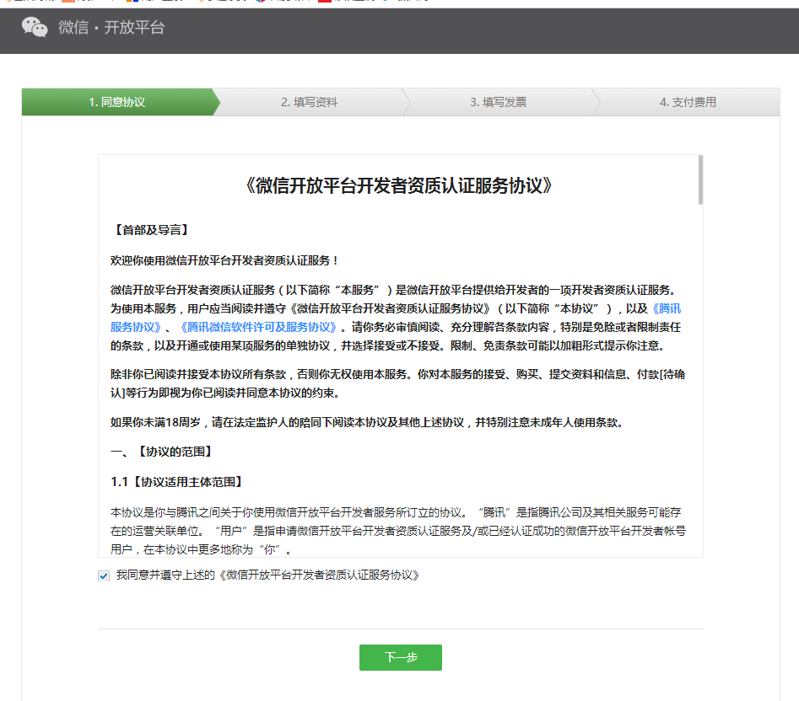Click the 1.1【协议适用主体范围】 heading

(x=178, y=482)
